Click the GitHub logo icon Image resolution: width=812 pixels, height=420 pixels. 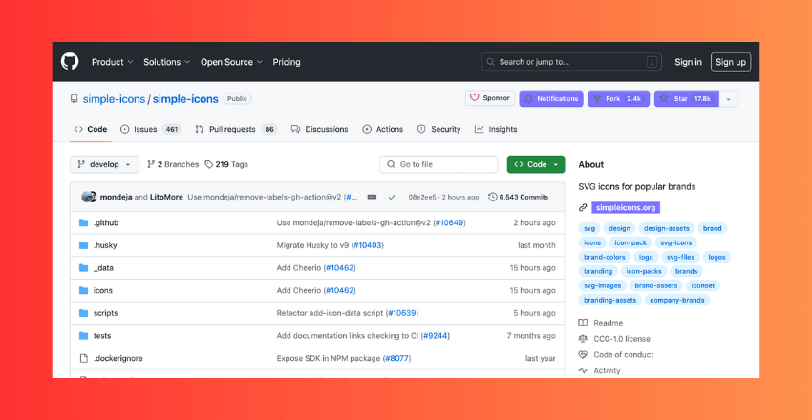70,61
